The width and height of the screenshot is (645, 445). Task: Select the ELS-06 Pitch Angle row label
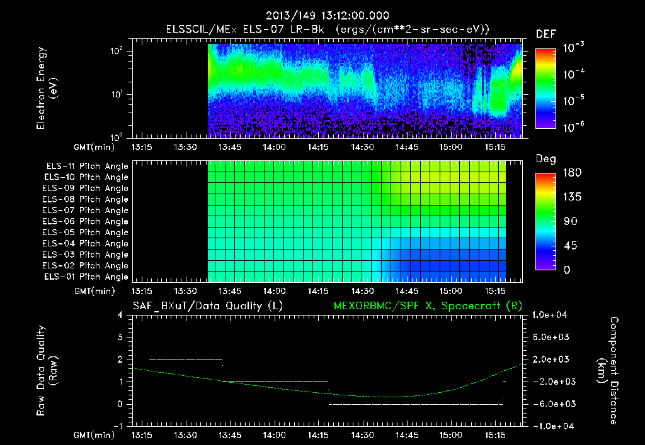(x=85, y=222)
